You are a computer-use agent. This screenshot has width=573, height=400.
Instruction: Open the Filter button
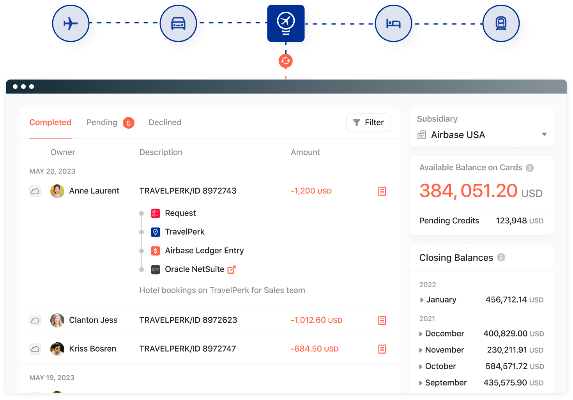point(368,123)
